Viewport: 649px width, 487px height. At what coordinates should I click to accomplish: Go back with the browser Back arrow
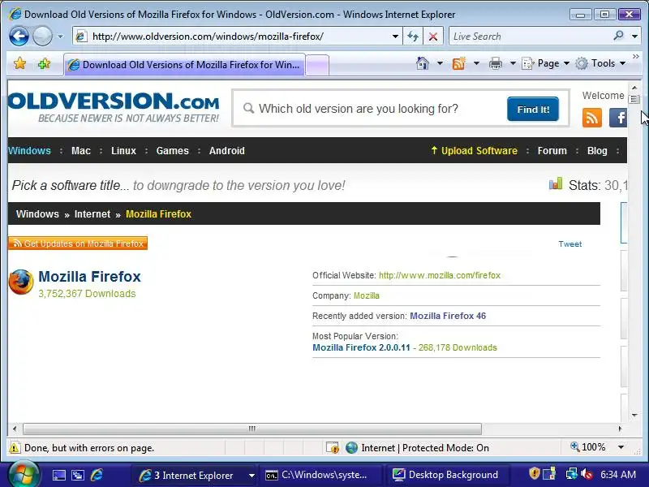(x=19, y=37)
